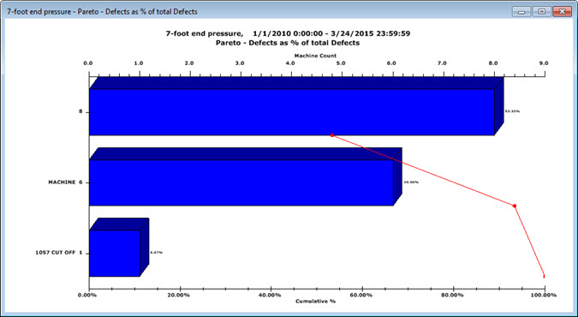Click the window title bar text
This screenshot has width=578, height=317.
click(102, 12)
